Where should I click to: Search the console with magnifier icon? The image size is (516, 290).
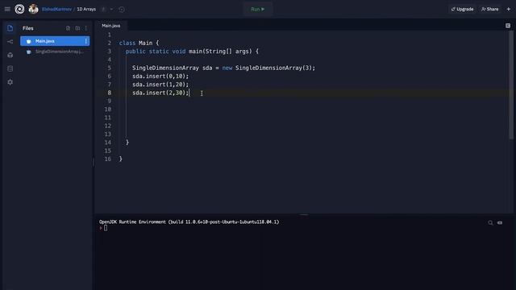(490, 223)
